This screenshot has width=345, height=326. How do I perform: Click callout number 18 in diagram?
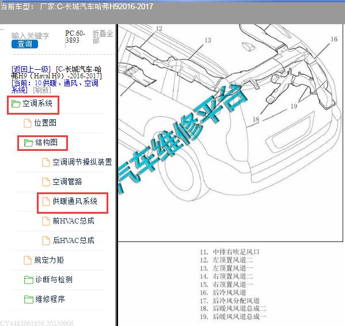click(x=256, y=119)
